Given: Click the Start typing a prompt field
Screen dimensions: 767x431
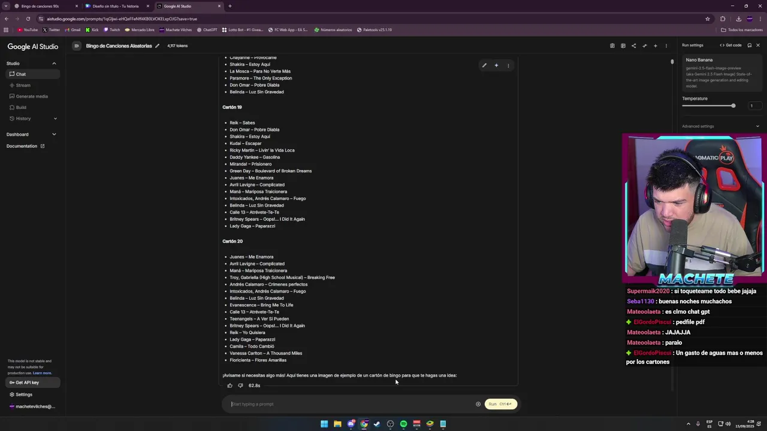Looking at the screenshot, I should pos(351,404).
